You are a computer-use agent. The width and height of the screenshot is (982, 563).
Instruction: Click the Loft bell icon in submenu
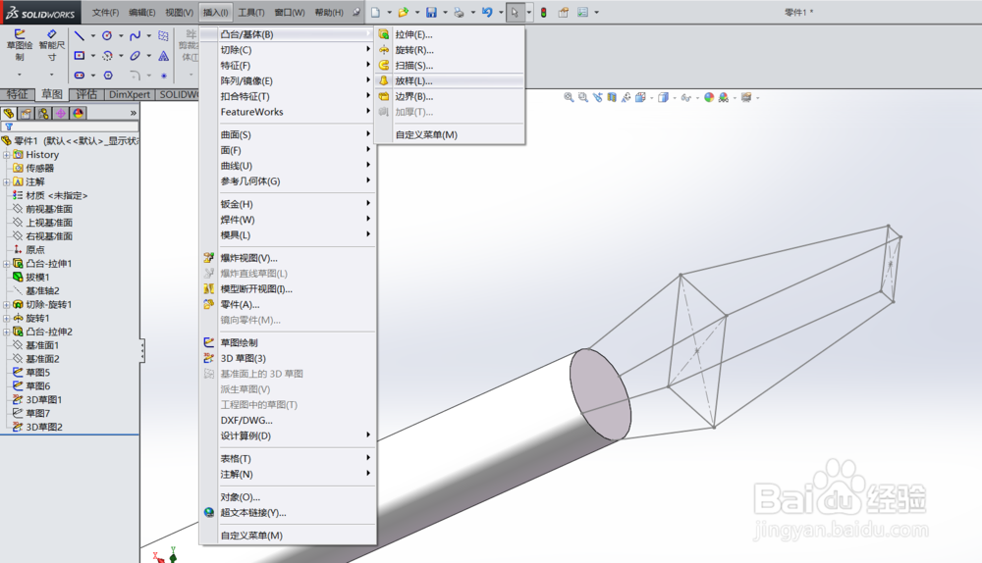pyautogui.click(x=384, y=80)
